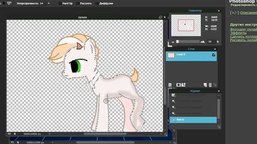Enable the Рассеять (scatter) checkbox

coord(78,3)
